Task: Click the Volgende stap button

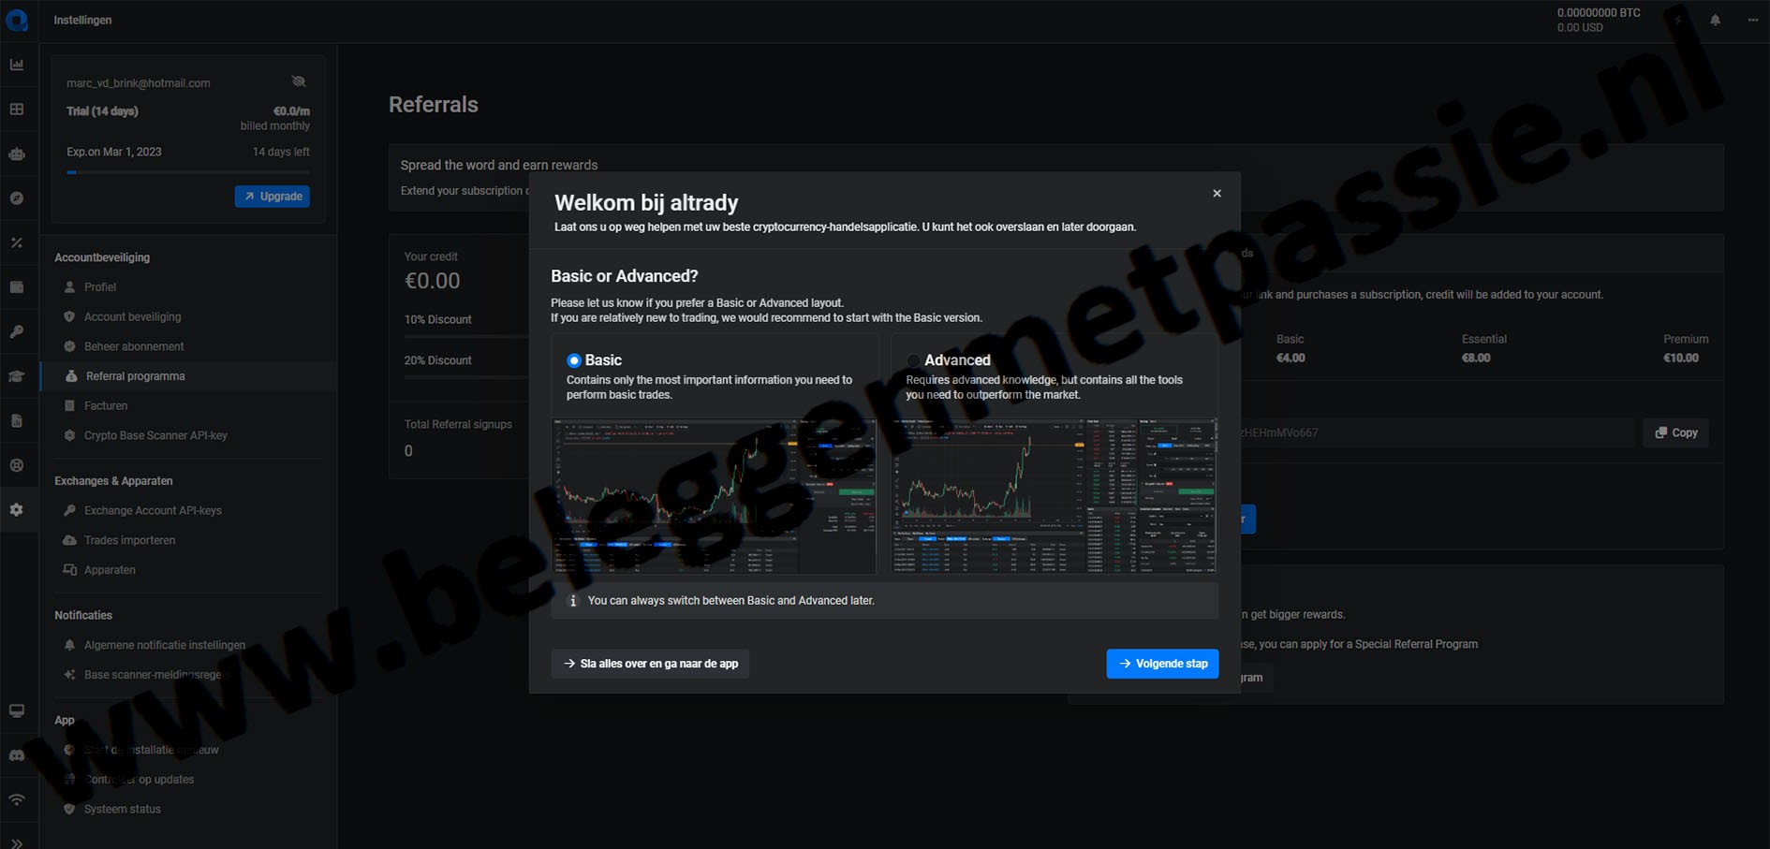Action: 1162,664
